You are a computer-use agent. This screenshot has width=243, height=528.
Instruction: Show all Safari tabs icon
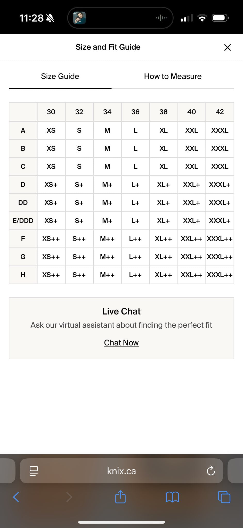click(224, 497)
